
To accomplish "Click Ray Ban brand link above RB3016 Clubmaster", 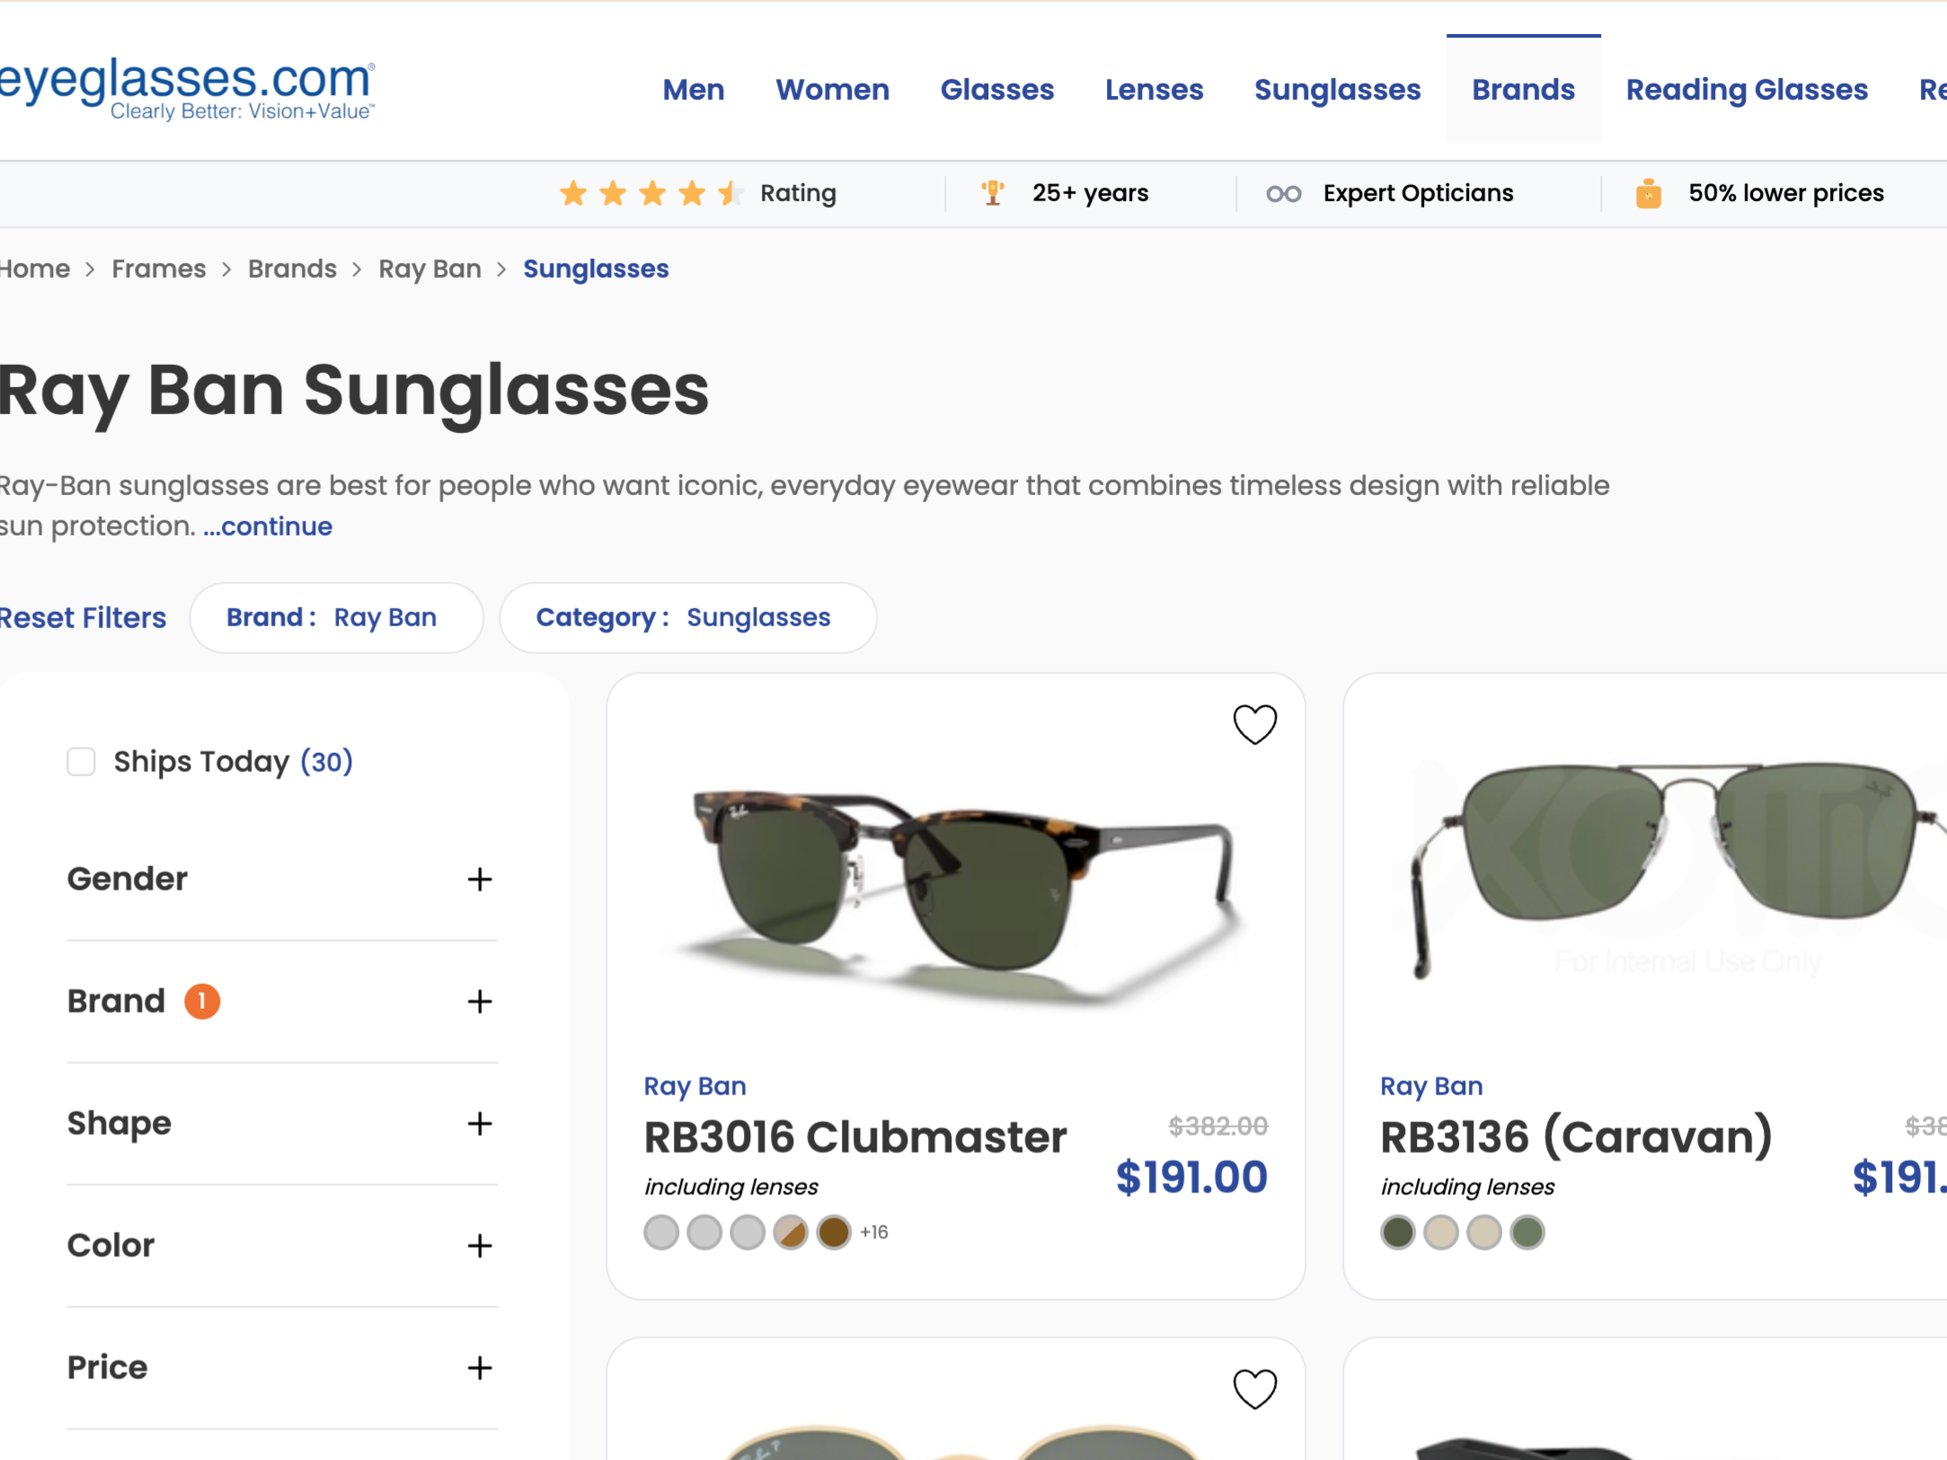I will point(695,1086).
